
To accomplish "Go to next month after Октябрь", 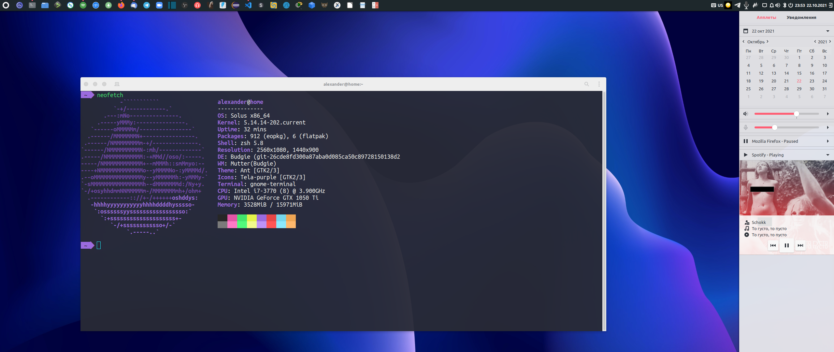I will pyautogui.click(x=768, y=41).
